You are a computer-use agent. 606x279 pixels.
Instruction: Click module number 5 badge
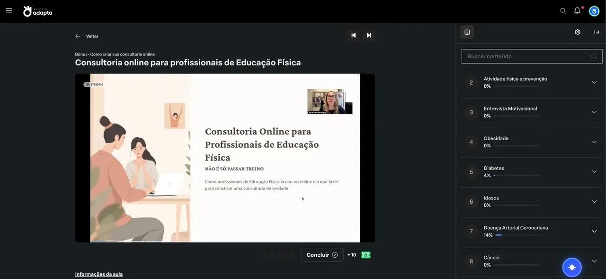tap(471, 172)
